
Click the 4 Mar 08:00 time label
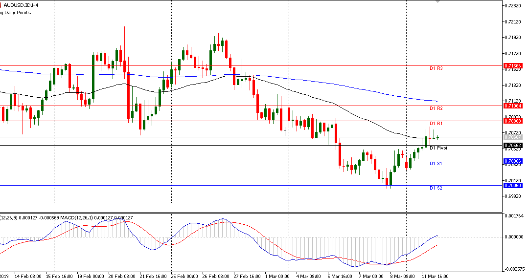tap(308, 277)
